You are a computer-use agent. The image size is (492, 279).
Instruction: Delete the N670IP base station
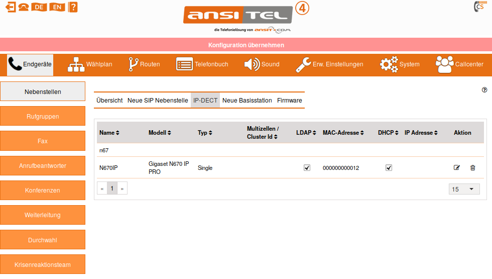(x=472, y=168)
